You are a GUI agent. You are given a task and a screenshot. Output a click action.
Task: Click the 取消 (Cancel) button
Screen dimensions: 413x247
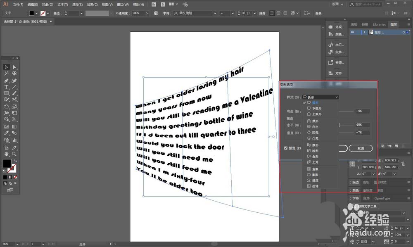click(361, 149)
